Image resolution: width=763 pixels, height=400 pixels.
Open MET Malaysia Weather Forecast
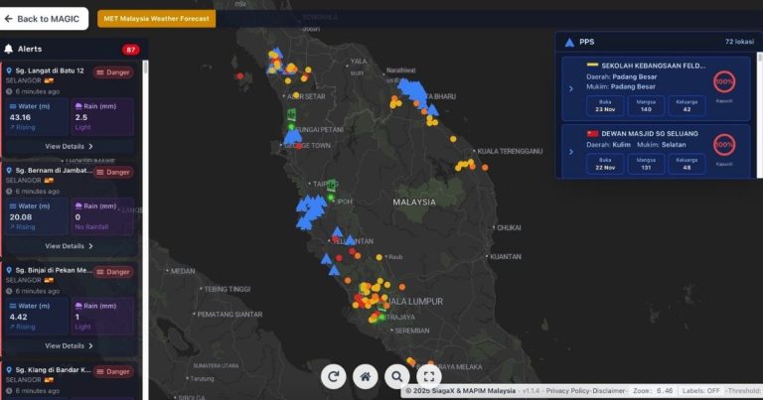pyautogui.click(x=156, y=19)
